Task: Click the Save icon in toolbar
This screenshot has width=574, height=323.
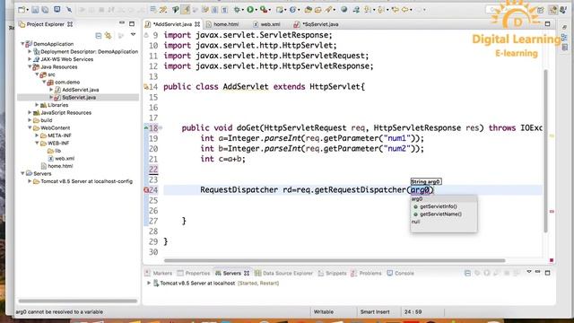Action: coord(35,10)
